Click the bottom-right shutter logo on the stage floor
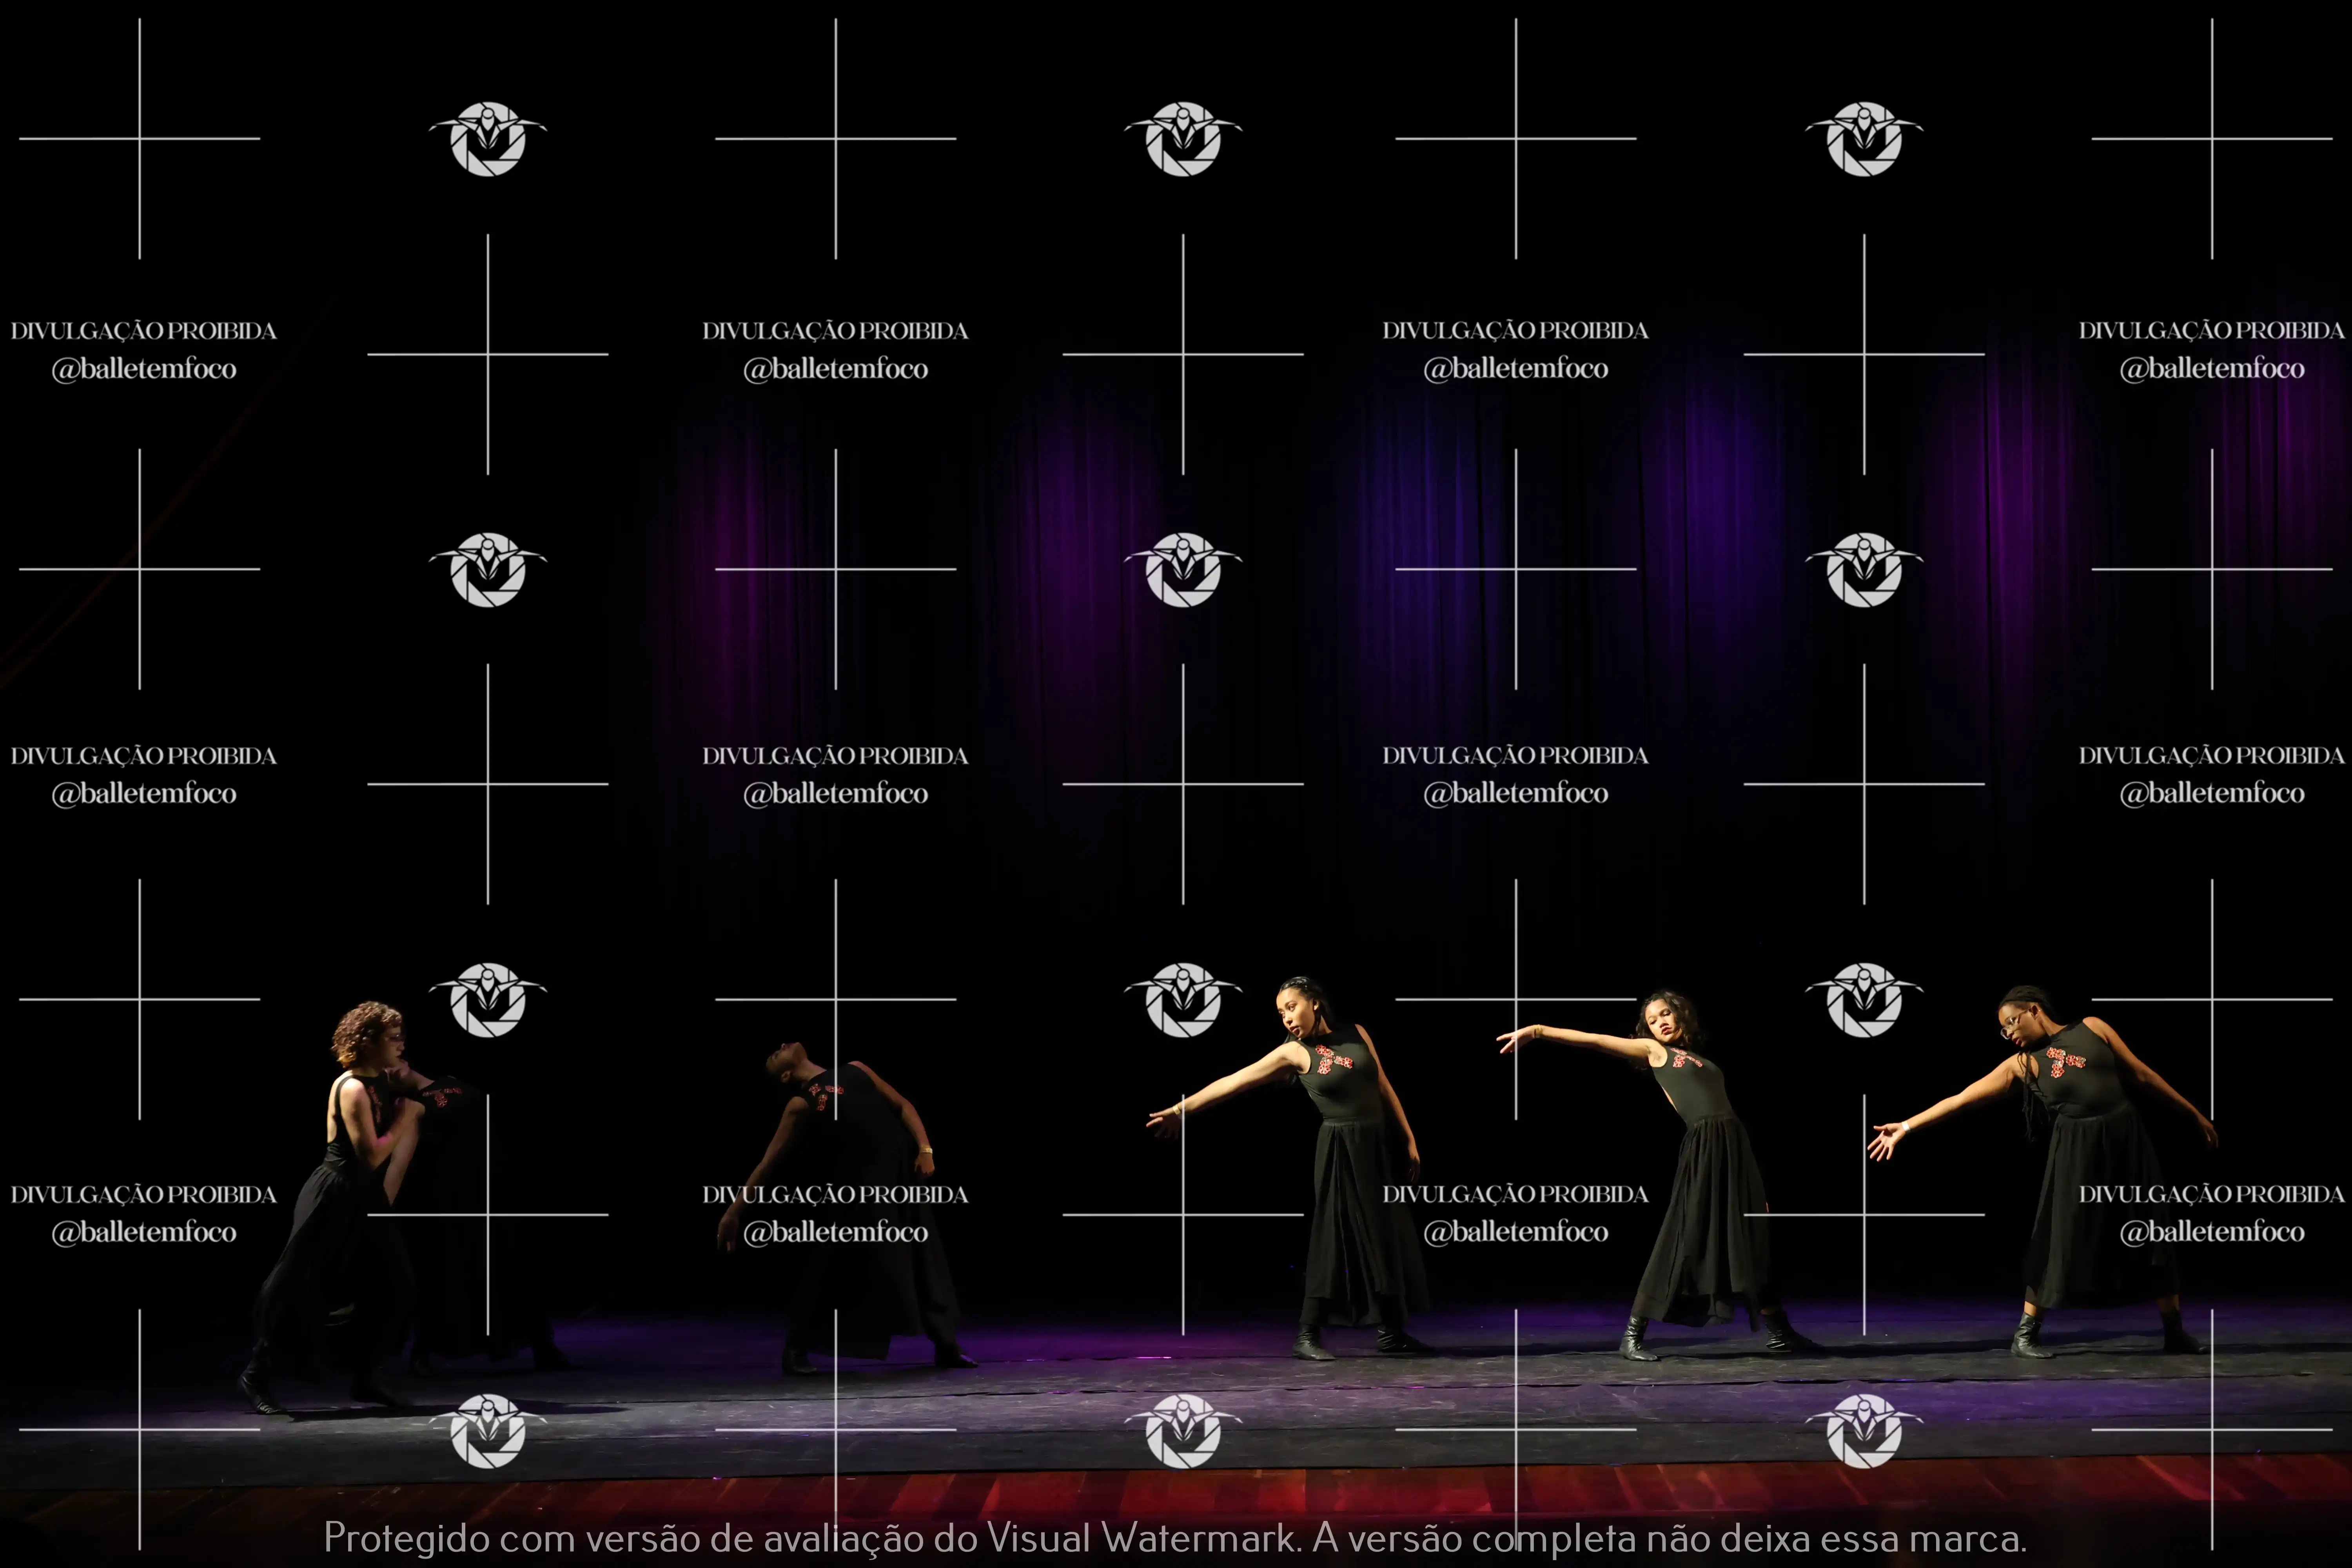Screen dimensions: 2352x1568 1864,1430
